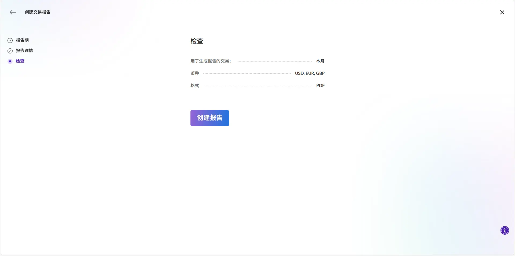This screenshot has width=515, height=256.
Task: Click the 创建交易报告 header title
Action: [x=38, y=12]
